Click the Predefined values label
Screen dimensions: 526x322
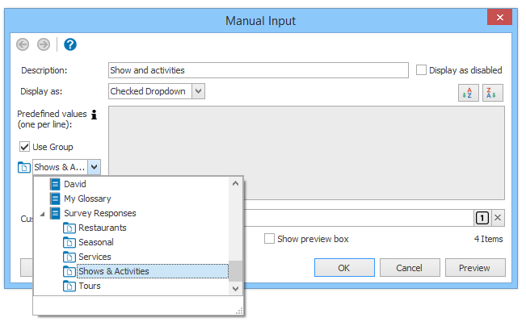(52, 119)
